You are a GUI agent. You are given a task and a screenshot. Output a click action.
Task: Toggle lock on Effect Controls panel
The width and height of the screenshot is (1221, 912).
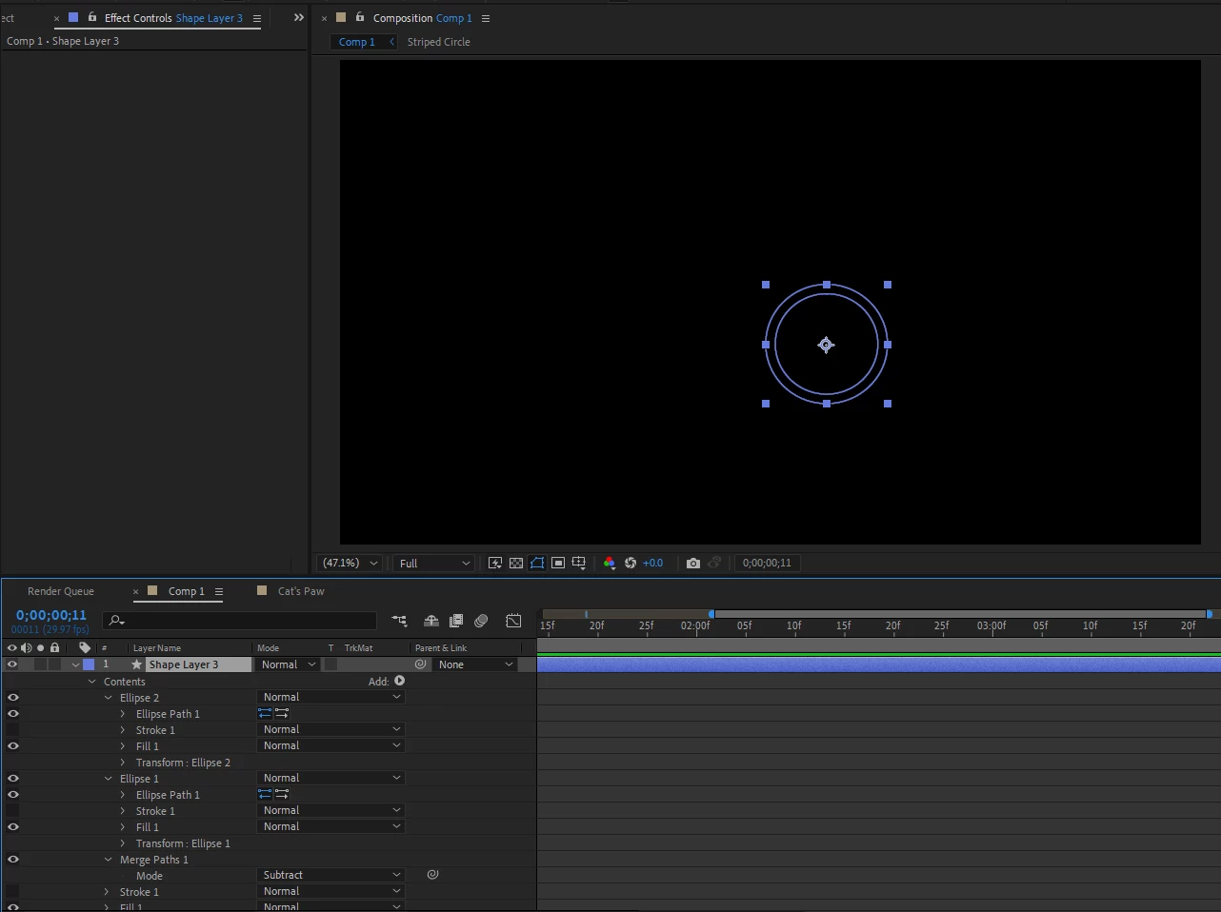click(92, 17)
